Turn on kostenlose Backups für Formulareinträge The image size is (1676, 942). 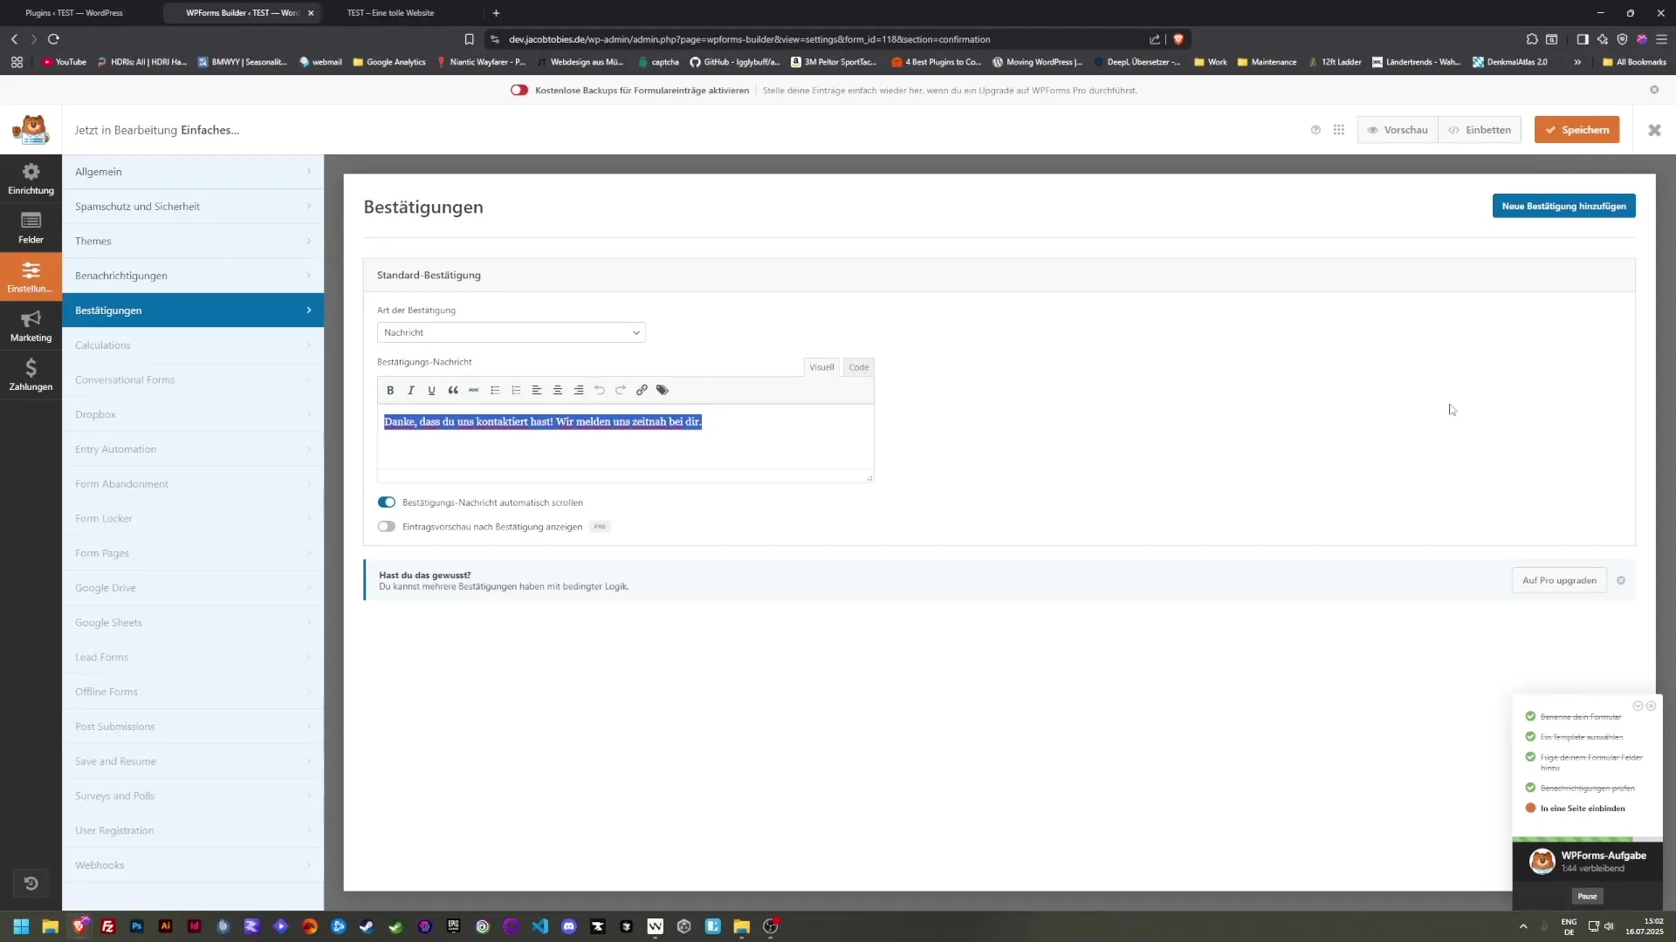pos(519,89)
